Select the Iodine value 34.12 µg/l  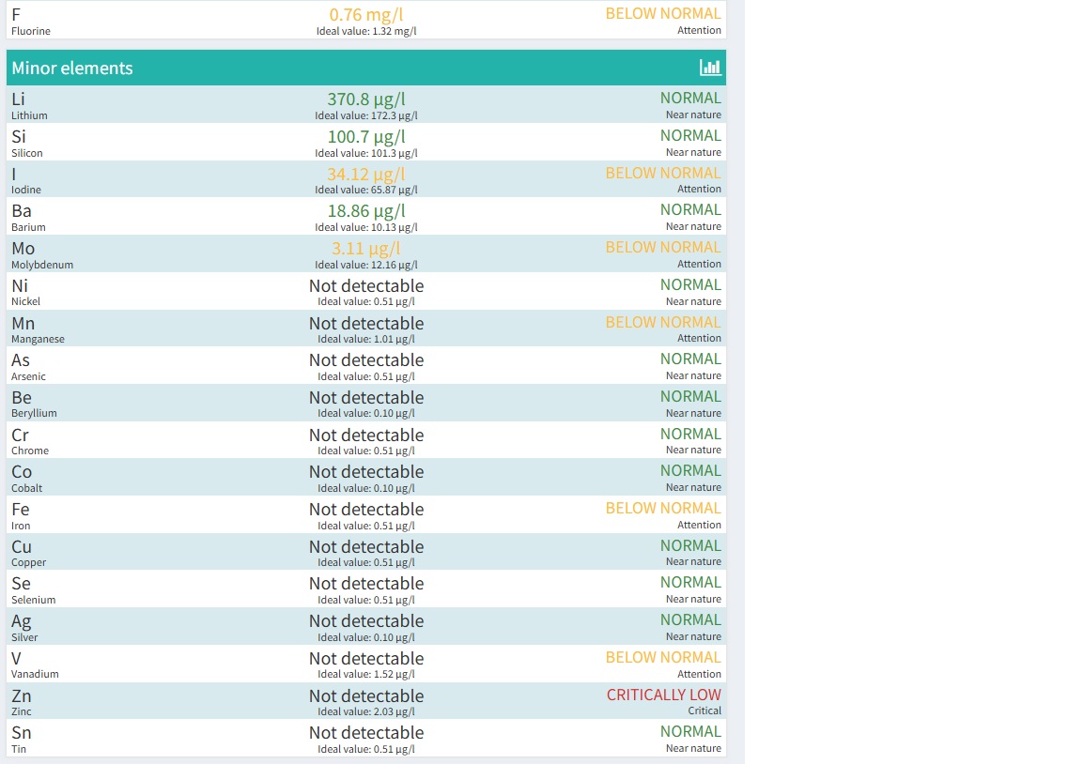tap(366, 175)
